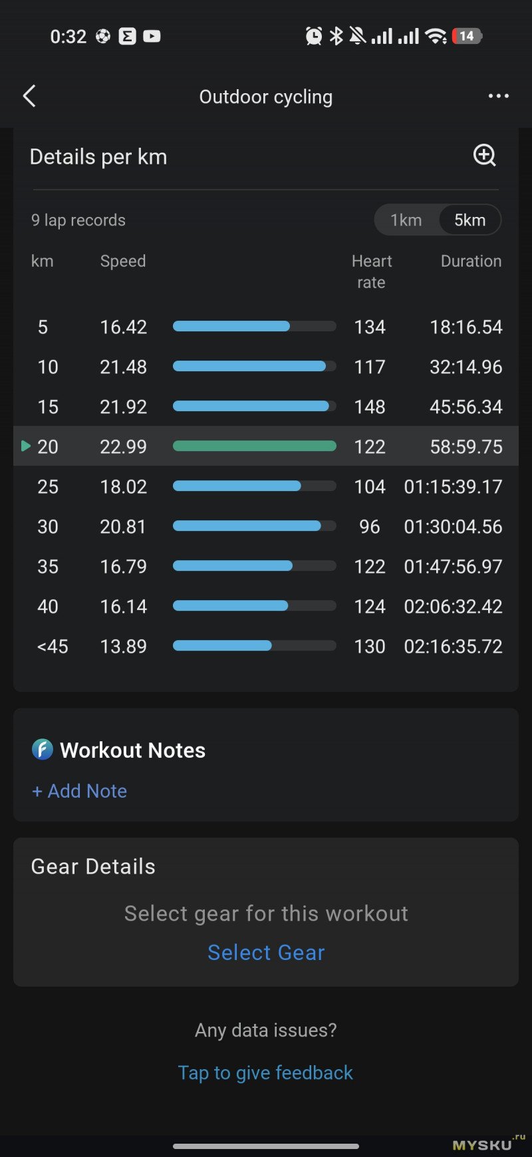Tap the bottom home gesture bar

[266, 1146]
